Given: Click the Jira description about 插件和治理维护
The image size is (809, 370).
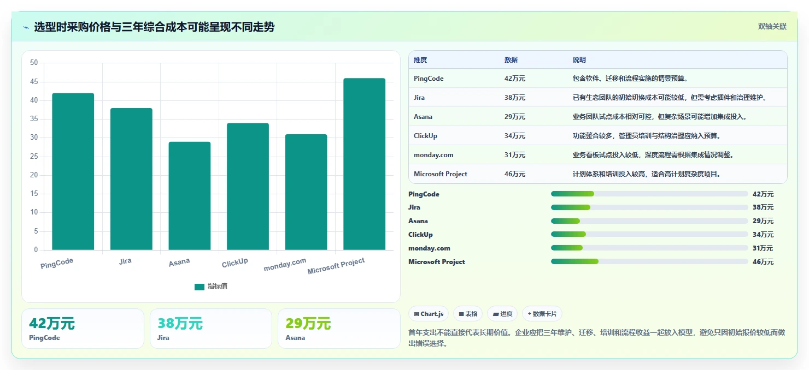Looking at the screenshot, I should coord(671,98).
